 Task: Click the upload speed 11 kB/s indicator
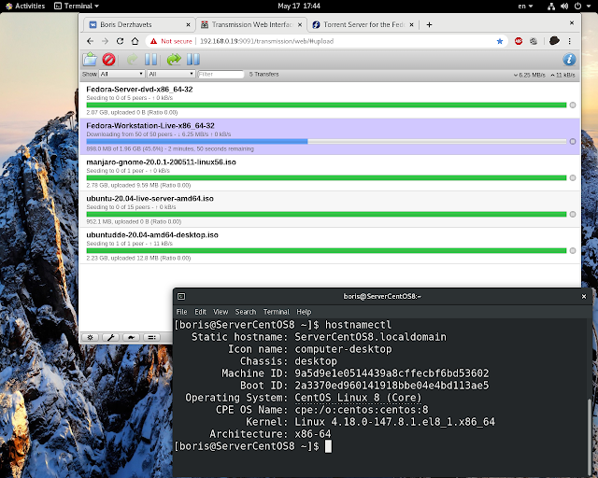(562, 75)
